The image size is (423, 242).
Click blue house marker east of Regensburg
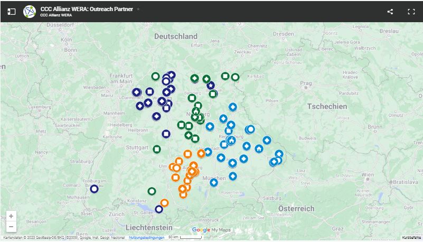click(x=259, y=148)
